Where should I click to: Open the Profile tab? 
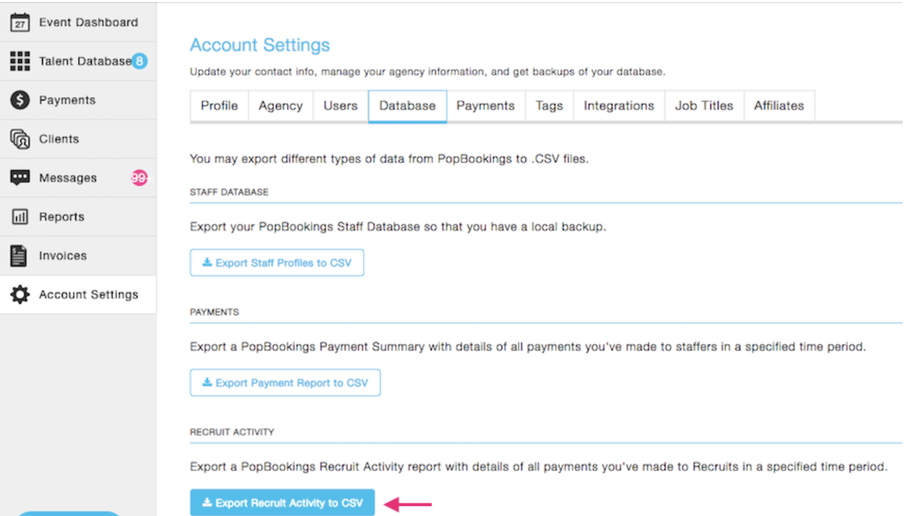coord(219,106)
